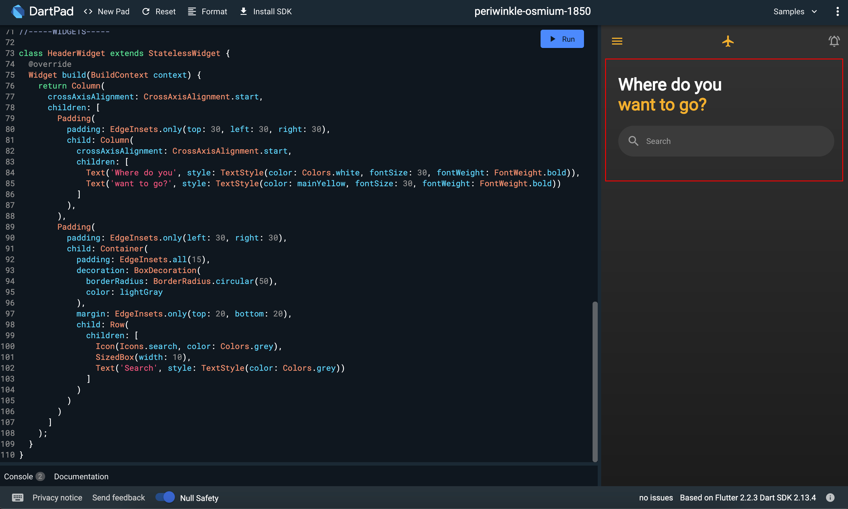
Task: Click the search input field in preview
Action: tap(727, 141)
